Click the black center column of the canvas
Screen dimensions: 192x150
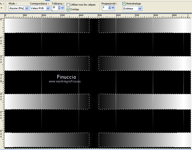(94, 83)
